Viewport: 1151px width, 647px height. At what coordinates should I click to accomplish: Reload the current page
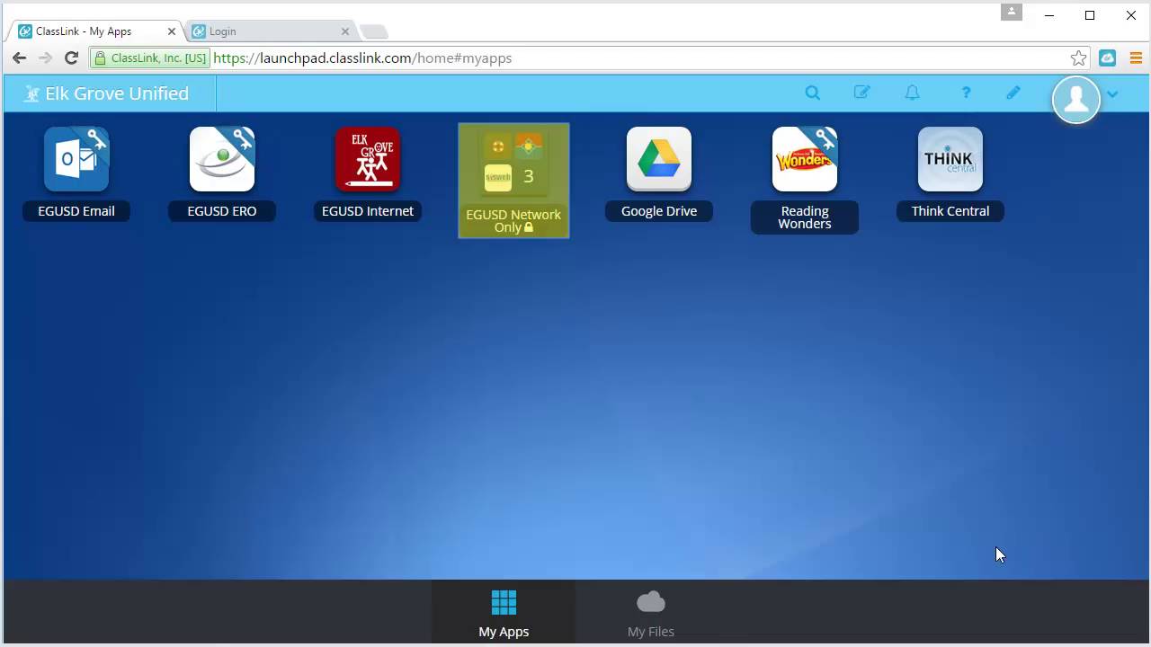[x=72, y=58]
